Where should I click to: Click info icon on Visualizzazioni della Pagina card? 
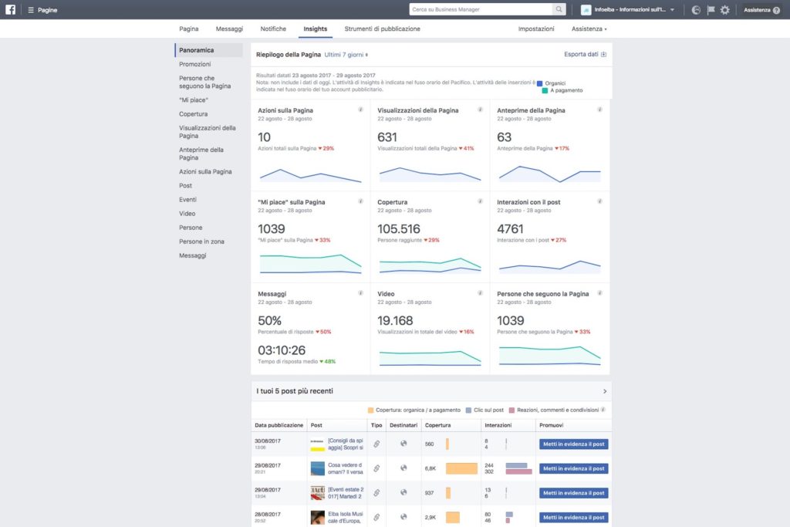[480, 110]
